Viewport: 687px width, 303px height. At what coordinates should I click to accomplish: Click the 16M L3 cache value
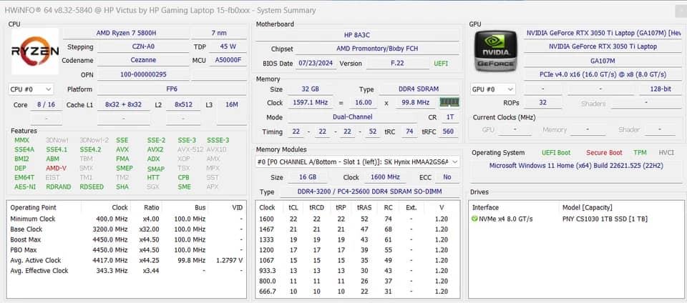[x=232, y=105]
